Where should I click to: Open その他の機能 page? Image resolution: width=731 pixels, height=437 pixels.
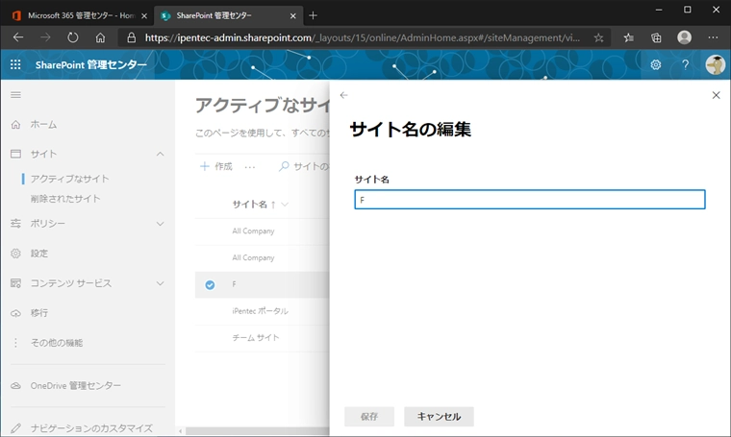click(57, 343)
